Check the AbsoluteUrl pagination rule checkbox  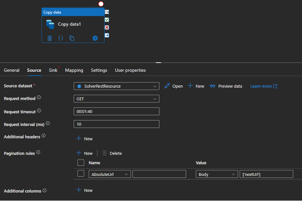click(81, 174)
